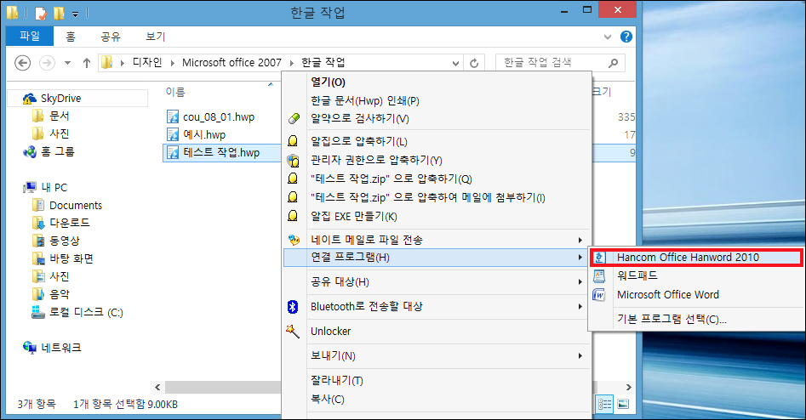
Task: Expand the ribbon chevron
Action: point(608,37)
